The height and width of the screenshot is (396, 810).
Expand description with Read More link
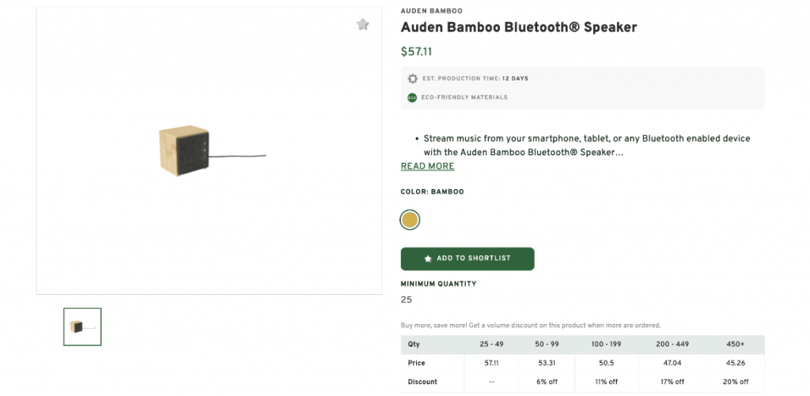(x=427, y=166)
